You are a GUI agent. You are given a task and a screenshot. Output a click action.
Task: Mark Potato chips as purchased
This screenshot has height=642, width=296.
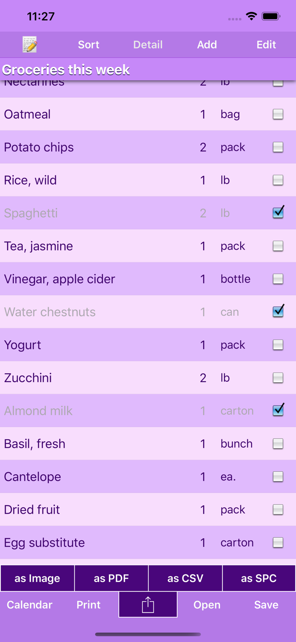pos(278,147)
